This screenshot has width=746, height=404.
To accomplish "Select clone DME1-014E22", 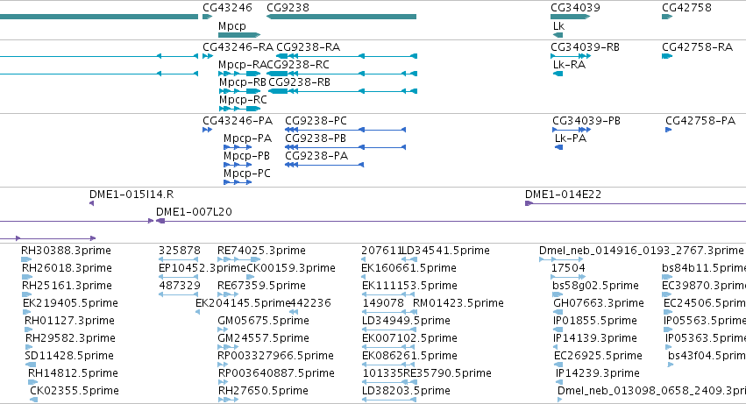I will pos(563,195).
